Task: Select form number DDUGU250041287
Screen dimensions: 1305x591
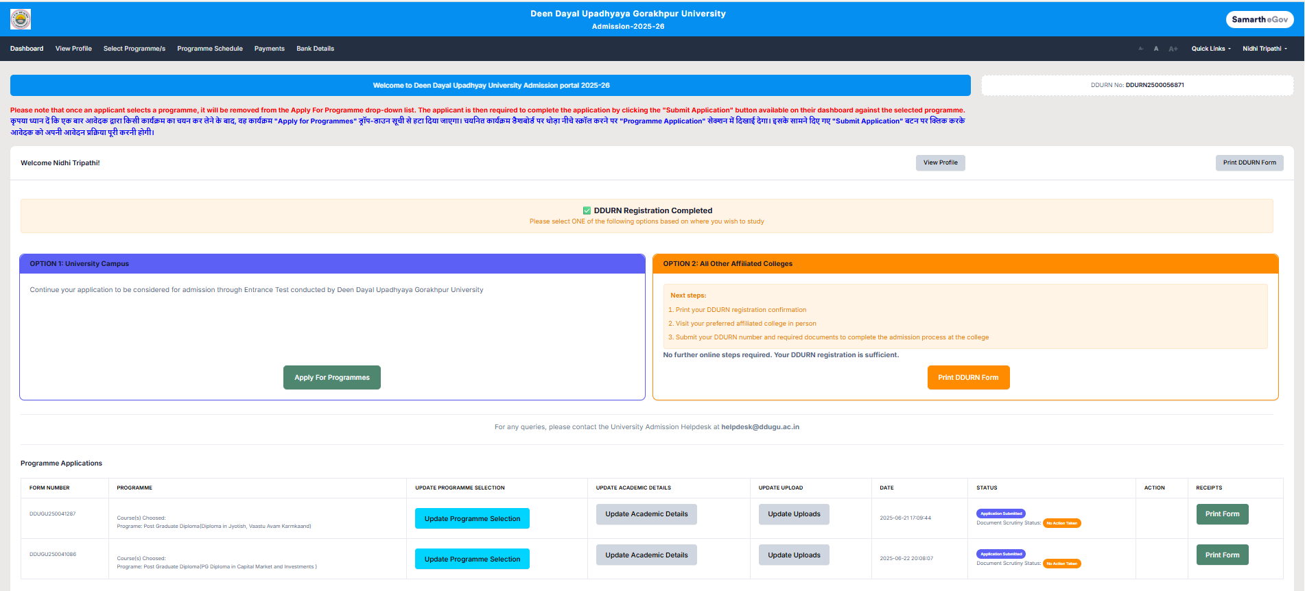Action: click(53, 514)
